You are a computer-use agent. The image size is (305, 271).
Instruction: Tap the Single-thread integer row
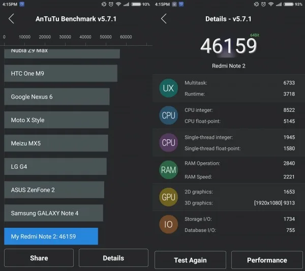(x=239, y=137)
